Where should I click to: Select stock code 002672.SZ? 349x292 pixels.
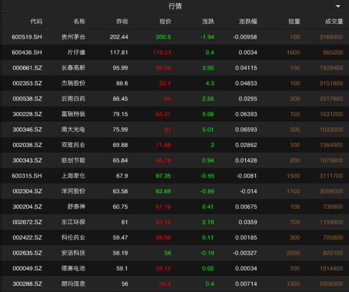27,222
